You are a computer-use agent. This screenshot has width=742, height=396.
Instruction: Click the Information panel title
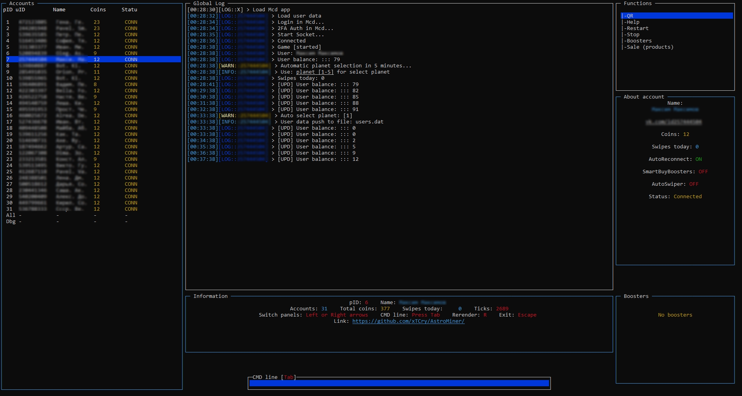(x=211, y=296)
